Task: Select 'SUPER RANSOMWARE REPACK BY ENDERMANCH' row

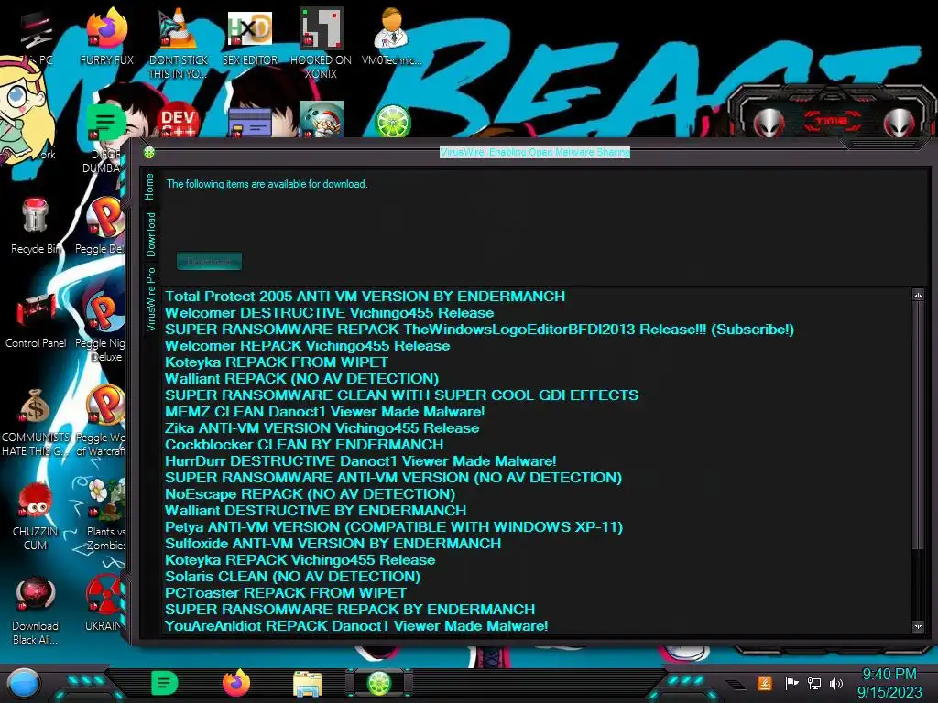Action: (x=350, y=609)
